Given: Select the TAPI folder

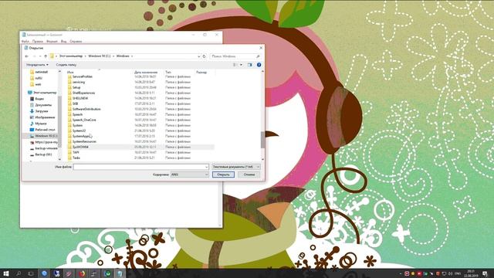Looking at the screenshot, I should [76, 152].
